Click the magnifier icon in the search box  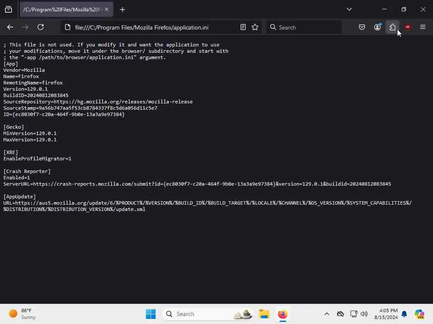pyautogui.click(x=273, y=27)
